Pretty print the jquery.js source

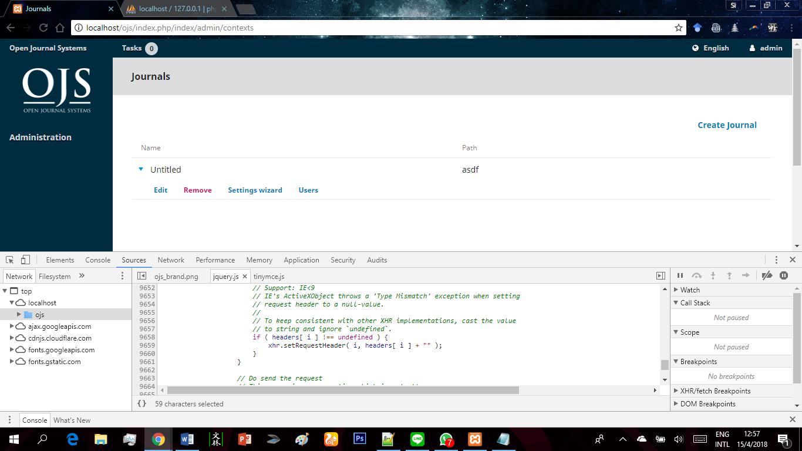pos(141,403)
